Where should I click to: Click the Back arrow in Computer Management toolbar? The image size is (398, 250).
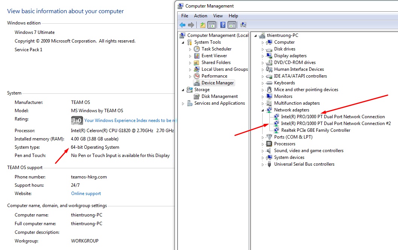pos(182,25)
